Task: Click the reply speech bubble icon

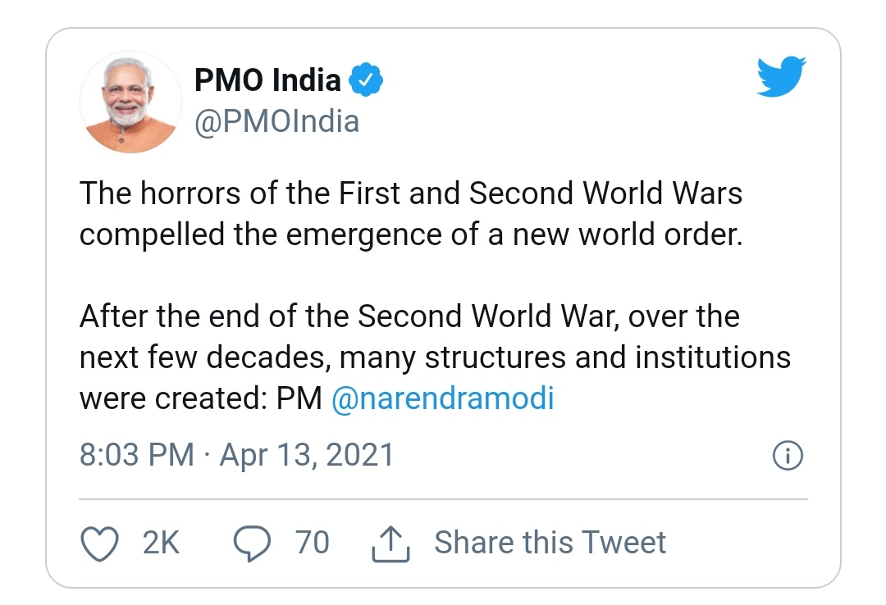Action: tap(252, 543)
